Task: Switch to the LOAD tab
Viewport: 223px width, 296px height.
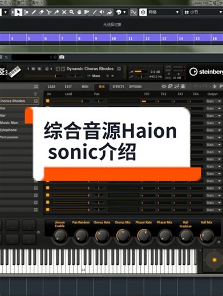Action: tap(51, 87)
